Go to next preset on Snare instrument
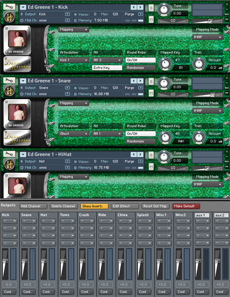230x297 pixels. [140, 81]
